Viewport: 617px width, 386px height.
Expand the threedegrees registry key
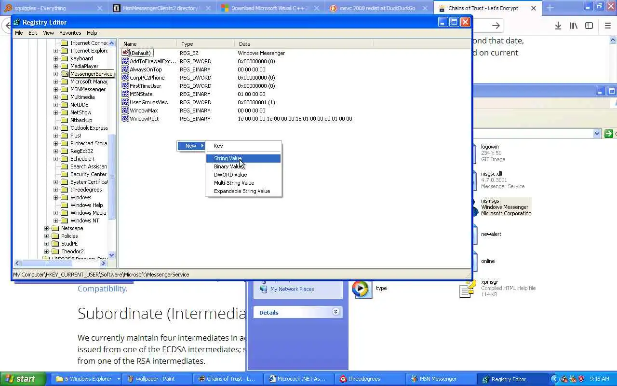point(55,190)
